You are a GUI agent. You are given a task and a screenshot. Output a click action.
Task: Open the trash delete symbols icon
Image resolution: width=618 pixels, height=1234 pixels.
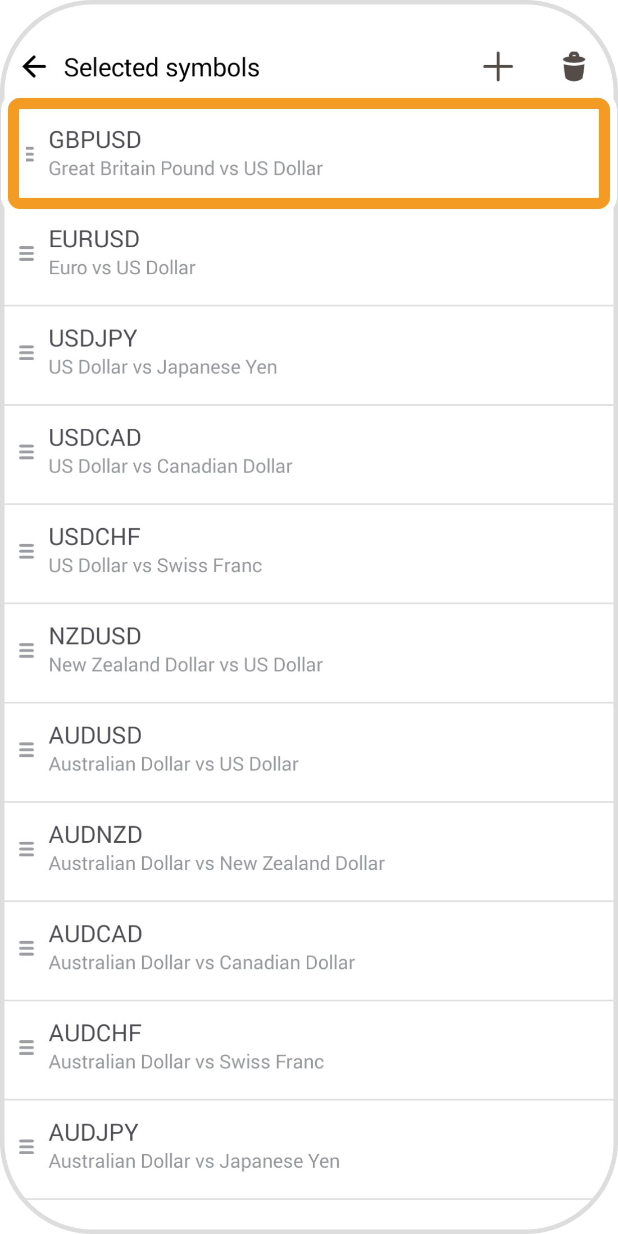[573, 67]
